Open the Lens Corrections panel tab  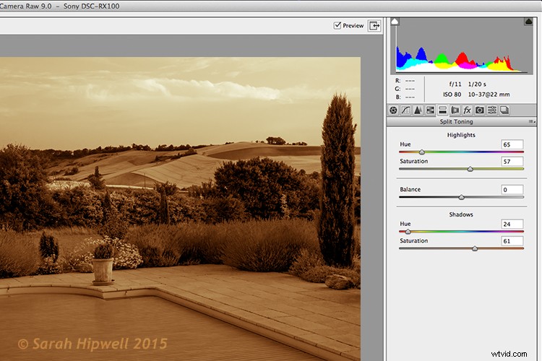click(455, 110)
